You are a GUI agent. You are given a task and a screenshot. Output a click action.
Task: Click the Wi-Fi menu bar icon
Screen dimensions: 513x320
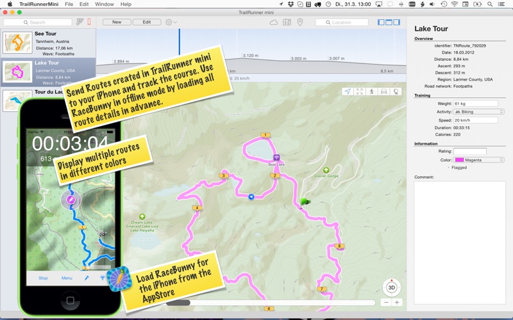tap(455, 4)
